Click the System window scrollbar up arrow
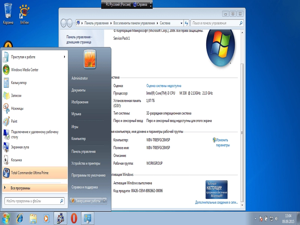 point(242,33)
